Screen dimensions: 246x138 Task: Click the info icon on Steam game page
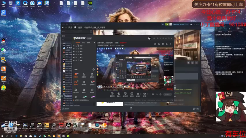(x=192, y=63)
